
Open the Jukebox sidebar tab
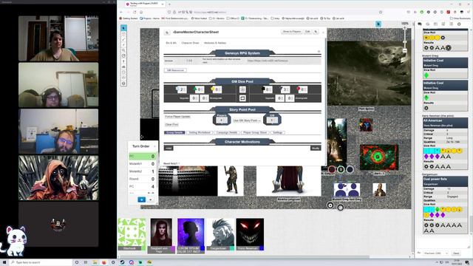(451, 24)
